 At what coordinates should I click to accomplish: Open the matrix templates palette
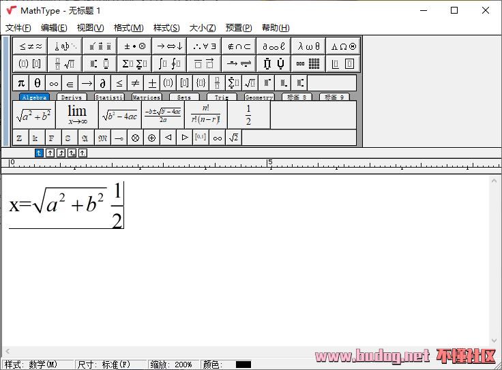[308, 64]
